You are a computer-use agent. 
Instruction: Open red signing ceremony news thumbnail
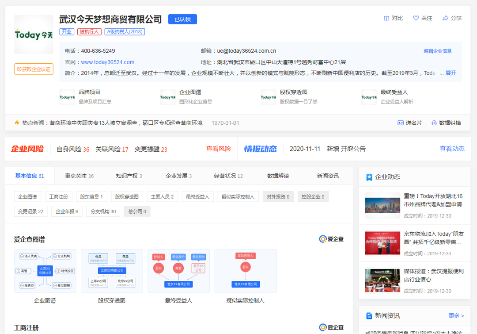tap(382, 243)
